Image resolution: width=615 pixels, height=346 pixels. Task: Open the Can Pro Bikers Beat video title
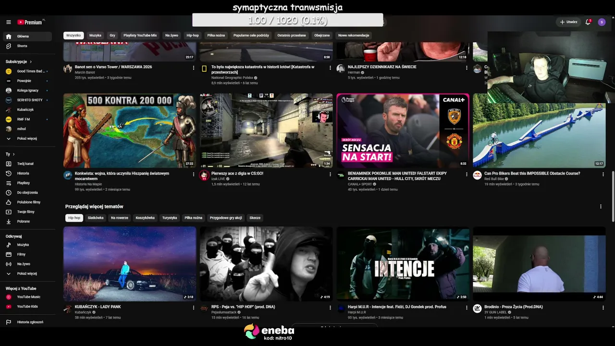(x=532, y=173)
